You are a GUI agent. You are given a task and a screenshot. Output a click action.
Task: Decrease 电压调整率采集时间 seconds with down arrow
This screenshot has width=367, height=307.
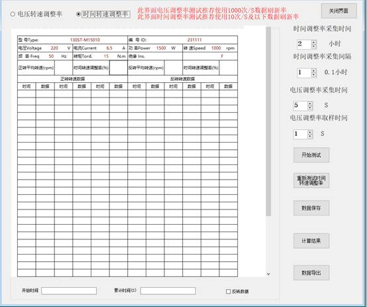coord(310,107)
